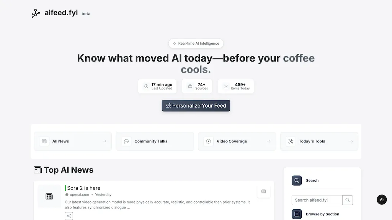The width and height of the screenshot is (392, 220).
Task: Click the Sources stack icon
Action: [190, 86]
